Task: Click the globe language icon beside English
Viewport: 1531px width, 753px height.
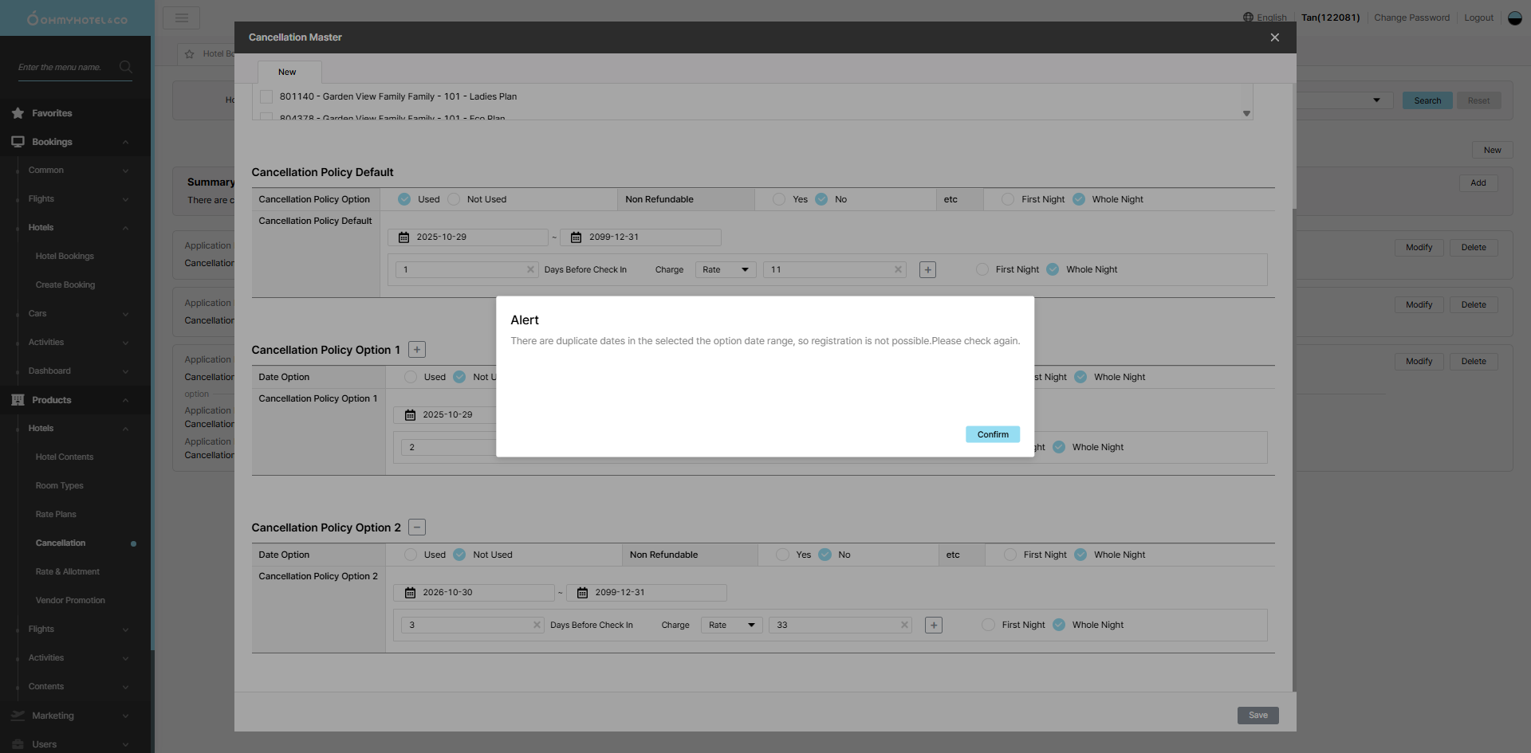Action: [x=1248, y=18]
